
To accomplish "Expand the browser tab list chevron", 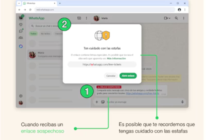I will tap(19, 3).
